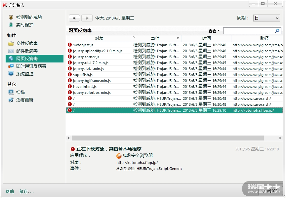Click the 16:29:46 time cell for swfobject.js

pyautogui.click(x=204, y=45)
